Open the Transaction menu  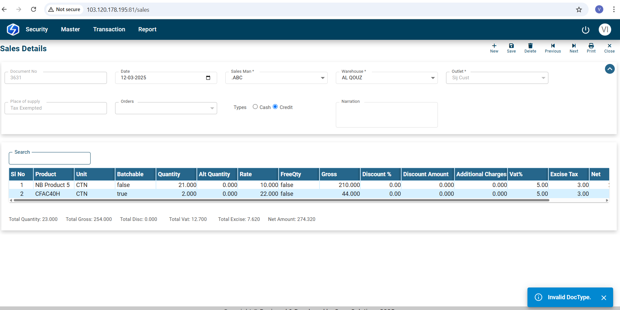point(109,29)
